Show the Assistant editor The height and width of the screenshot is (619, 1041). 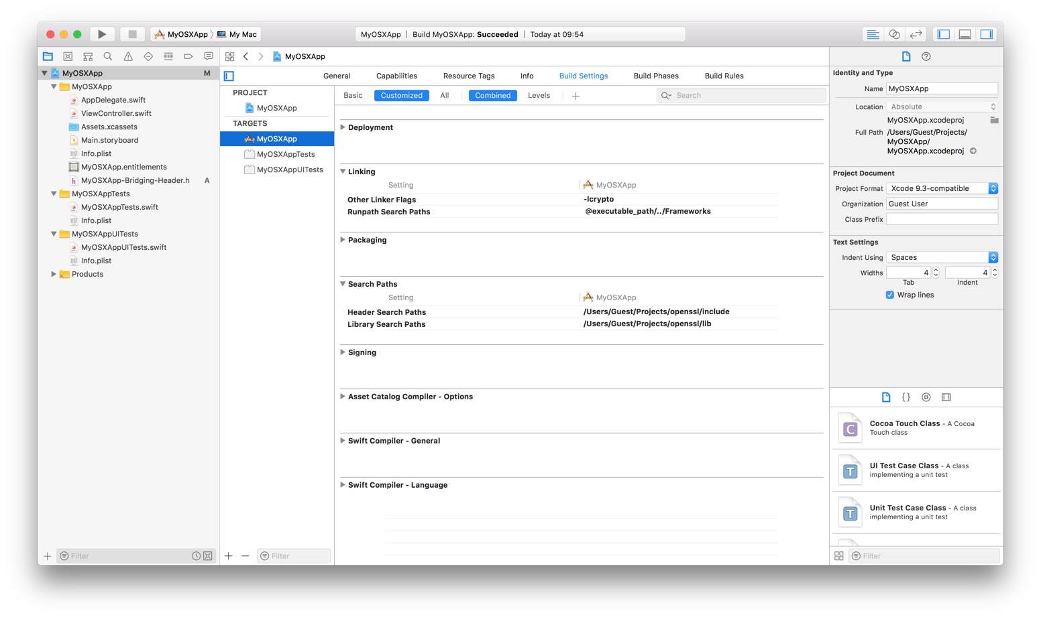894,34
